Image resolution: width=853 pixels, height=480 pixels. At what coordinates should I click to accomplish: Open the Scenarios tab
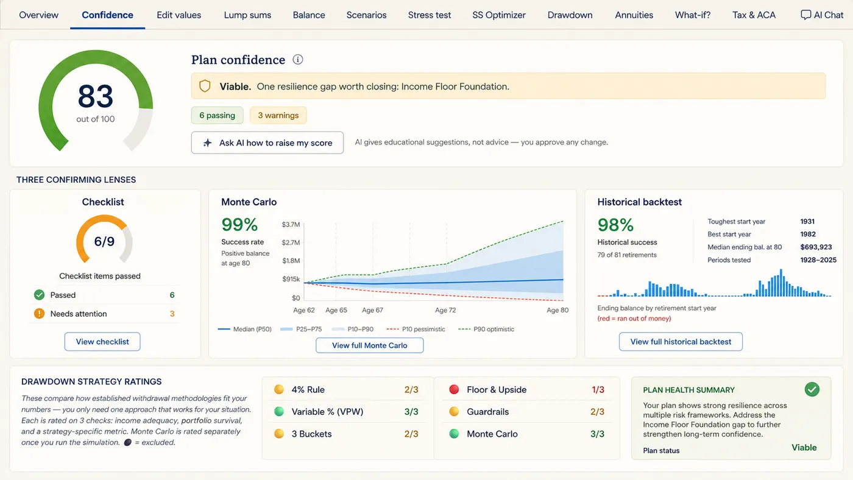coord(367,15)
